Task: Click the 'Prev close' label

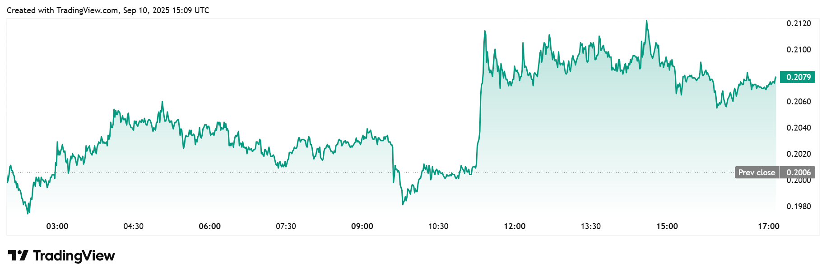Action: (756, 173)
